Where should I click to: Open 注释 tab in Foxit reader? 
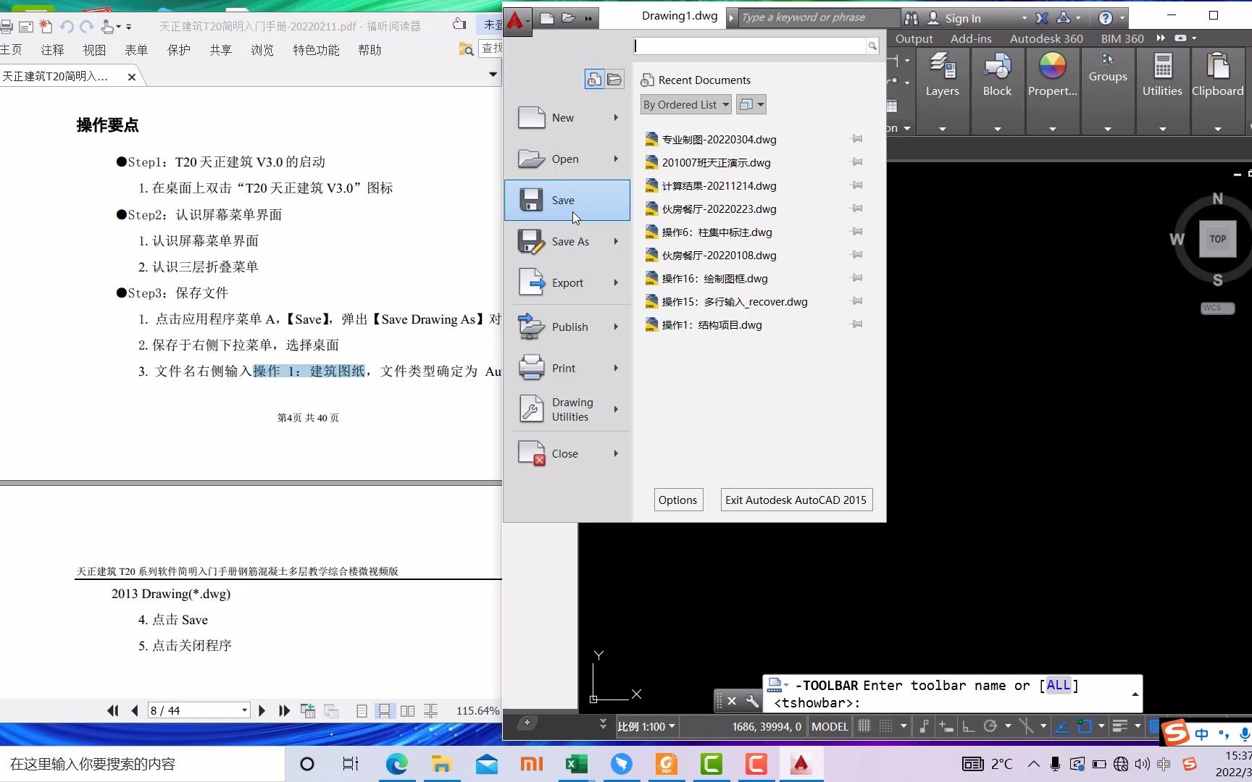coord(52,50)
